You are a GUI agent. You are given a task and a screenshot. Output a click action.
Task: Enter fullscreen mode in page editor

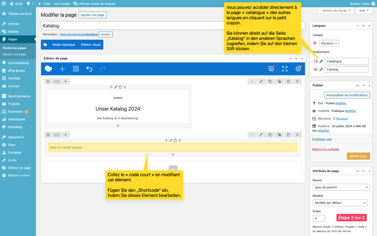[285, 69]
